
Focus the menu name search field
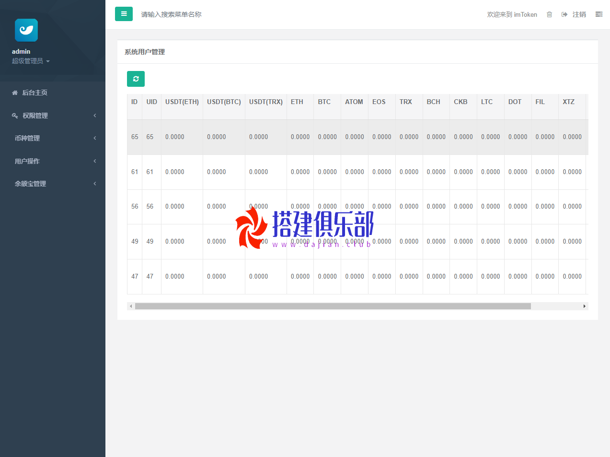[192, 14]
